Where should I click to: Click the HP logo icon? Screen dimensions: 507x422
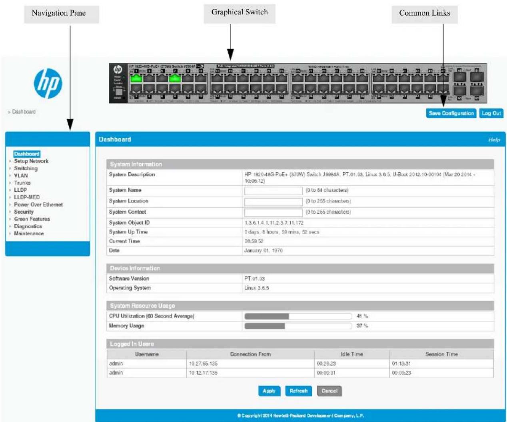coord(48,83)
